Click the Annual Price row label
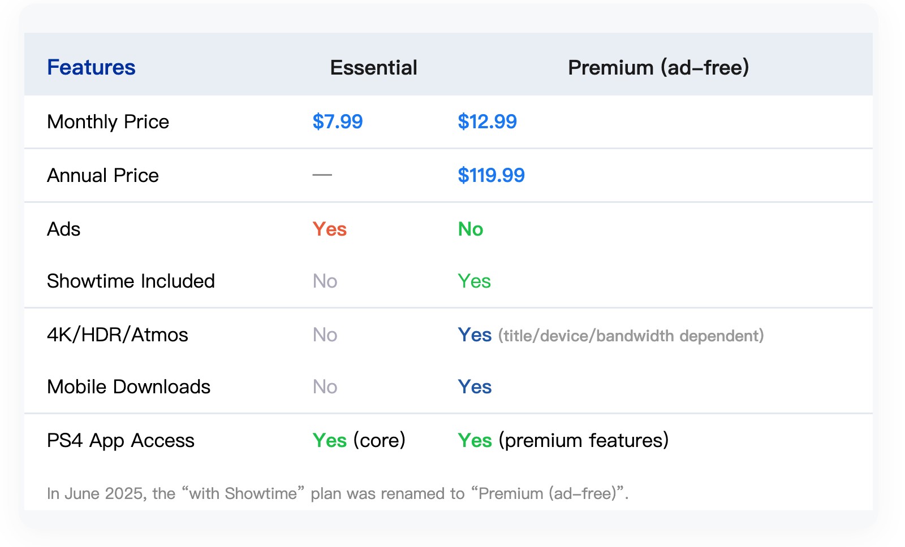This screenshot has width=905, height=547. [x=103, y=175]
